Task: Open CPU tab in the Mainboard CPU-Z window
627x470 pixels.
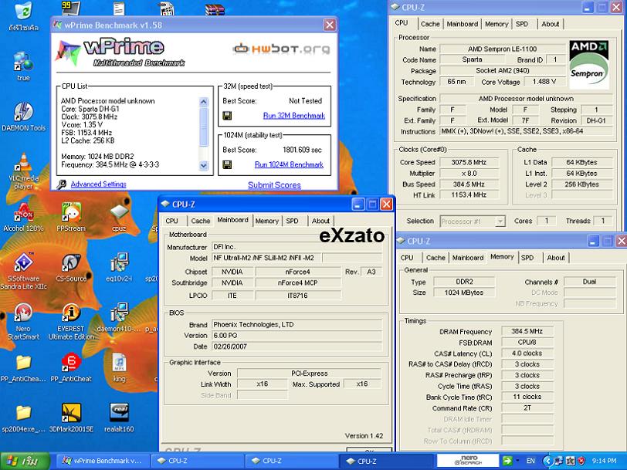Action: click(x=171, y=221)
